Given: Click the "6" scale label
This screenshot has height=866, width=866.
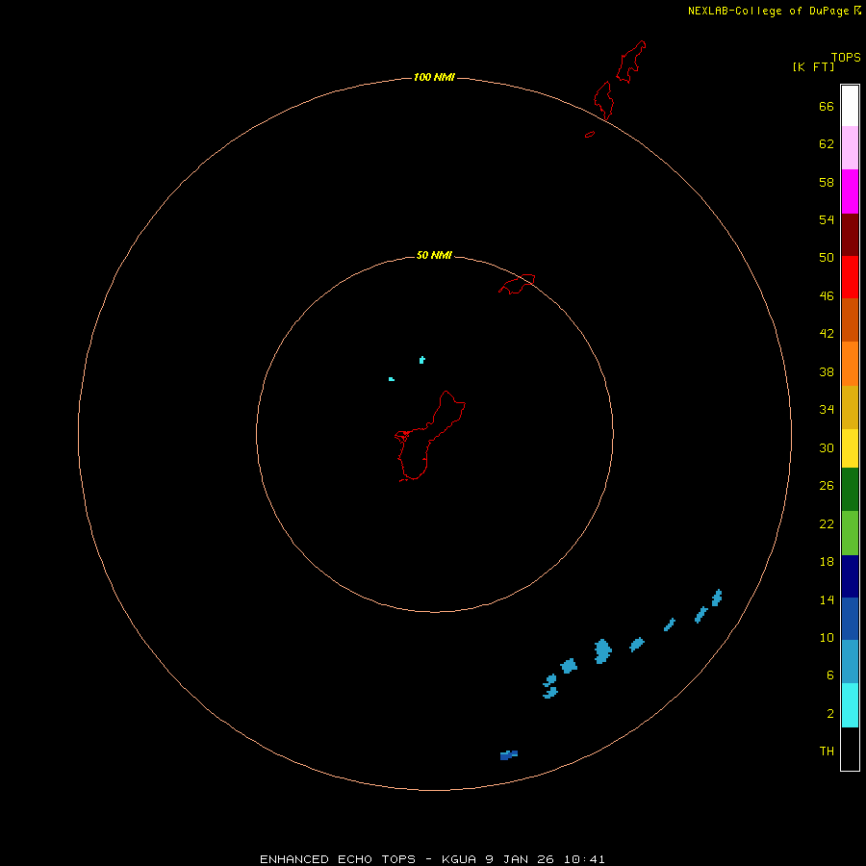Looking at the screenshot, I should pyautogui.click(x=830, y=675).
